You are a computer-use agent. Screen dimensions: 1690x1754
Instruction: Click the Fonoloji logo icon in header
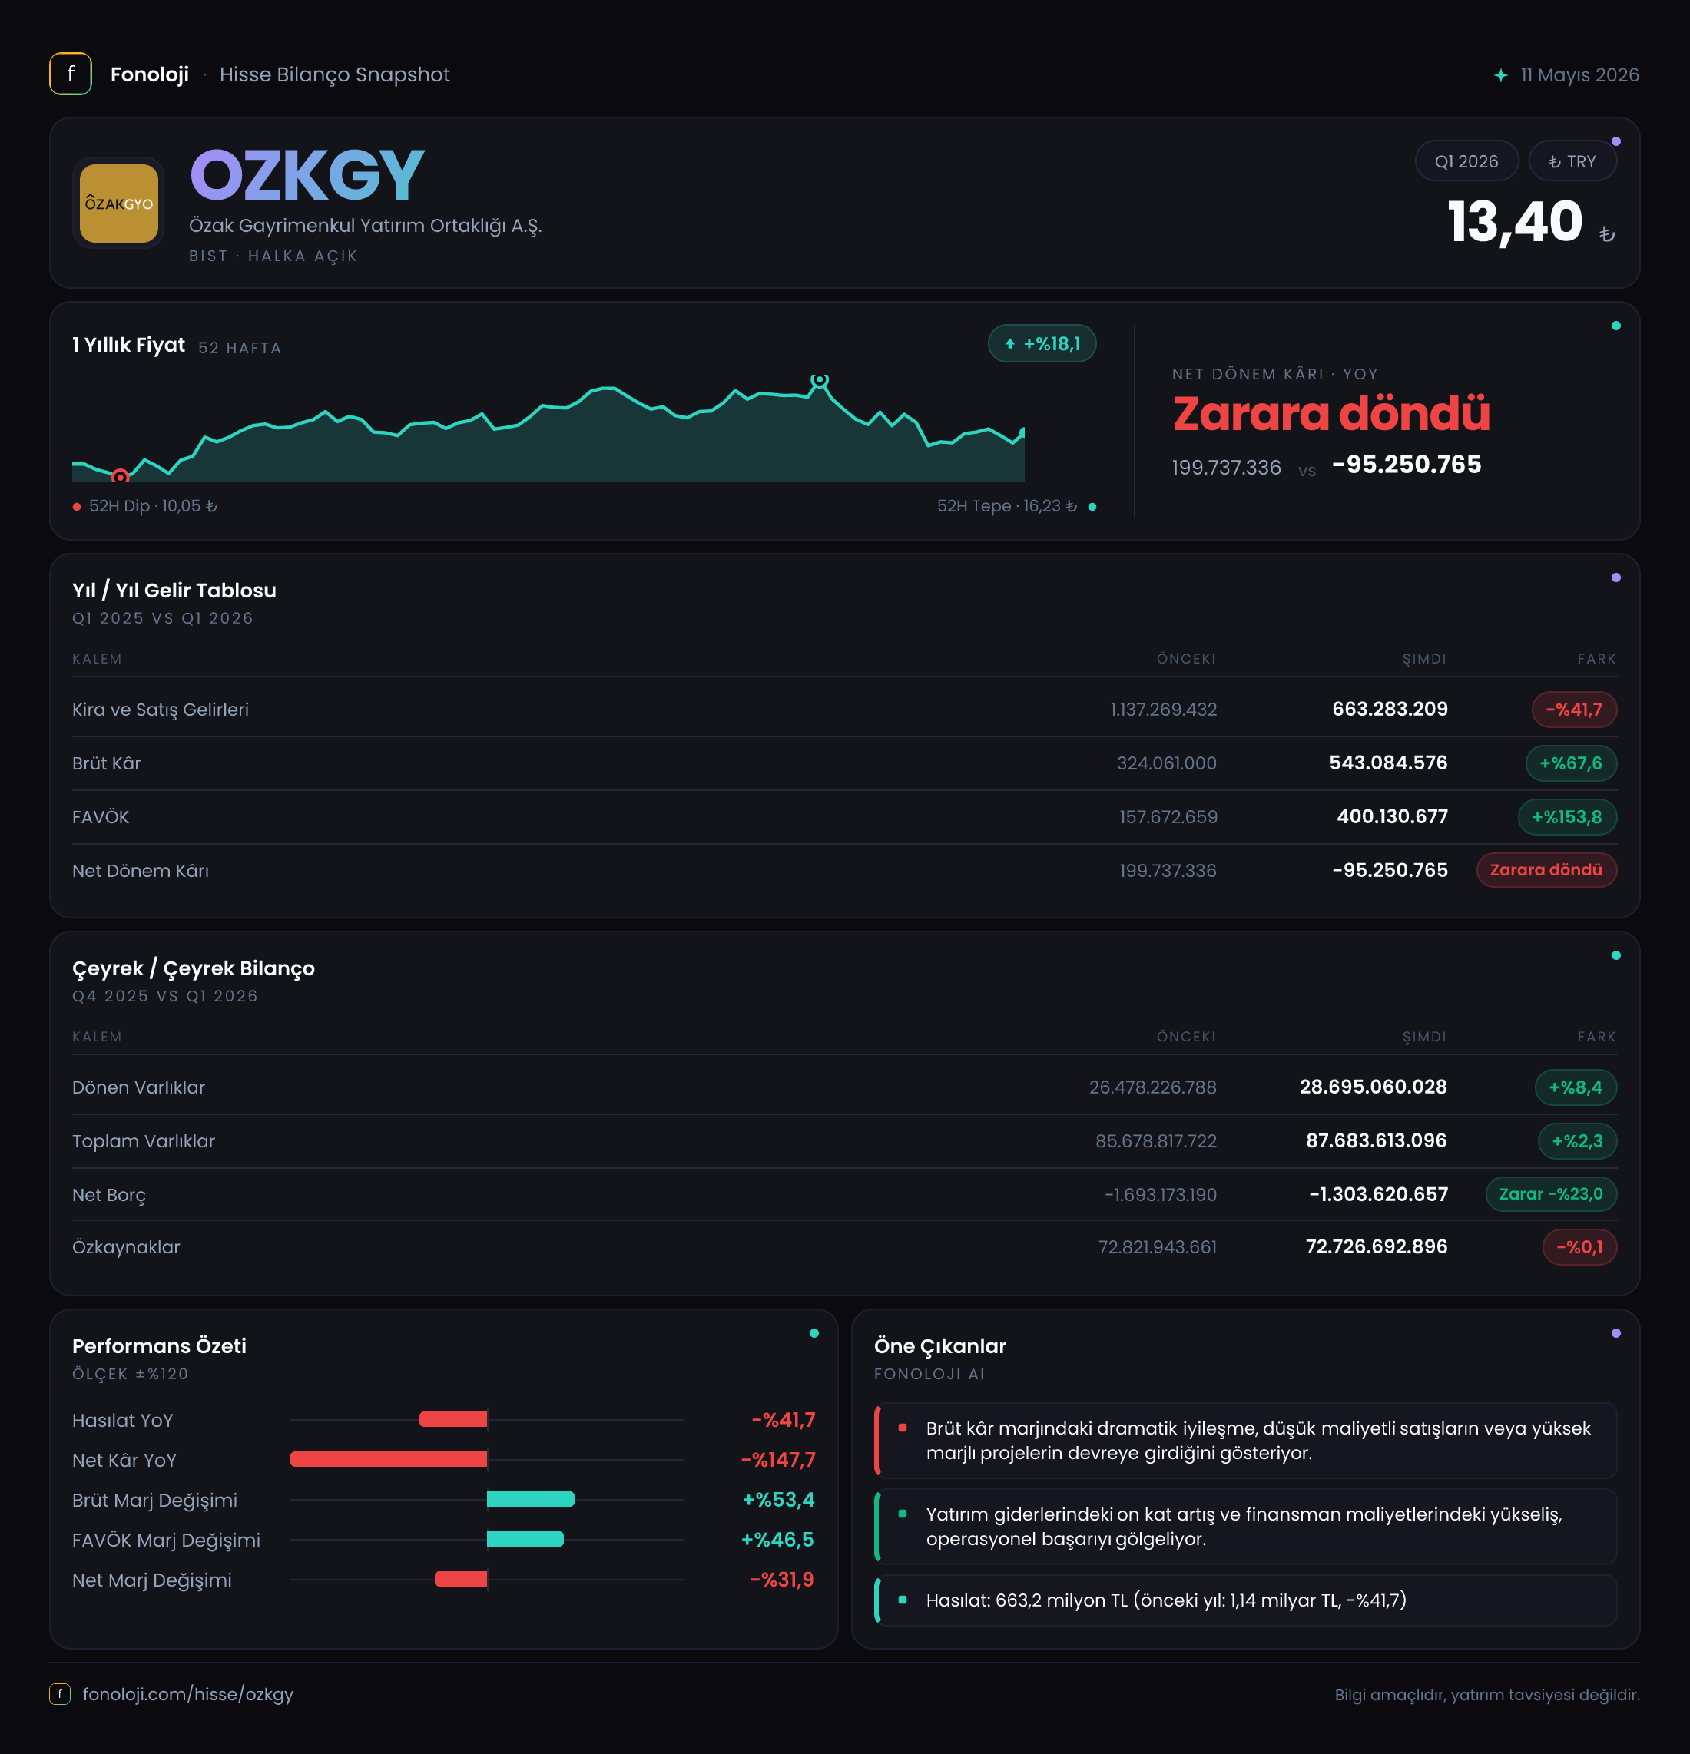pyautogui.click(x=71, y=74)
